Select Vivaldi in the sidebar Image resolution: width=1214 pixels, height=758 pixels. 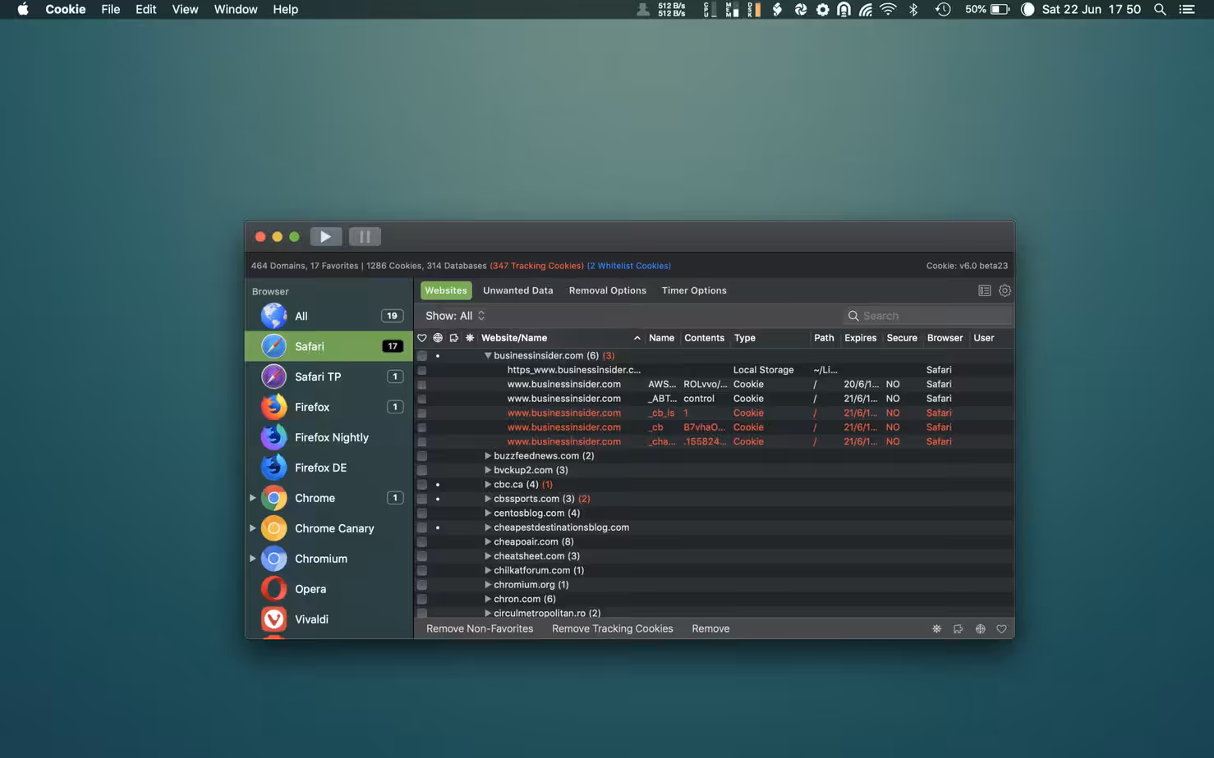[329, 619]
